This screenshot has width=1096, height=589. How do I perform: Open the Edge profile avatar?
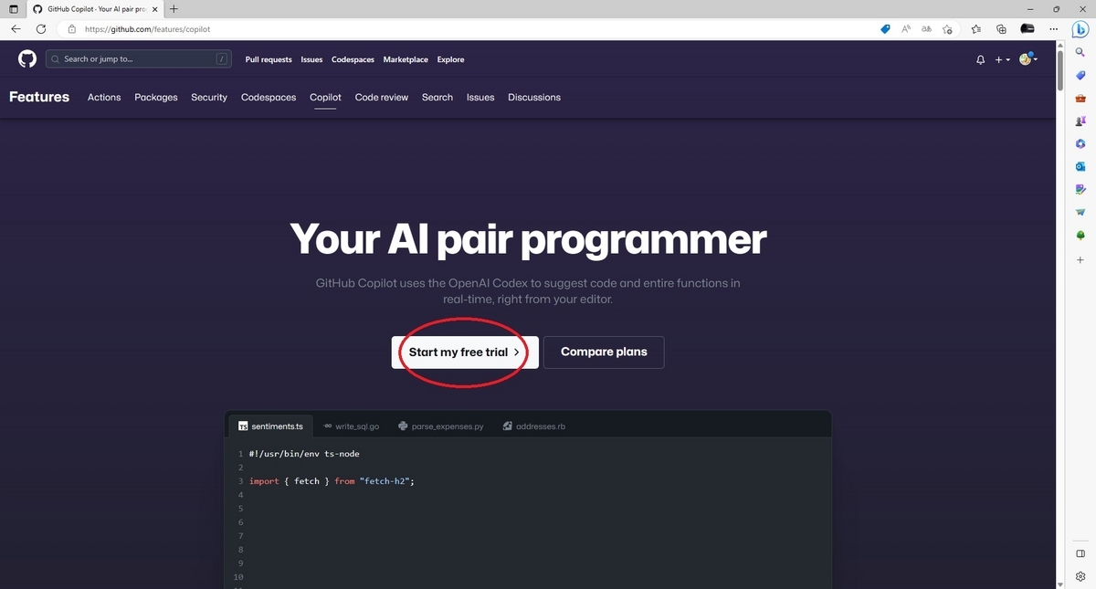[1027, 29]
